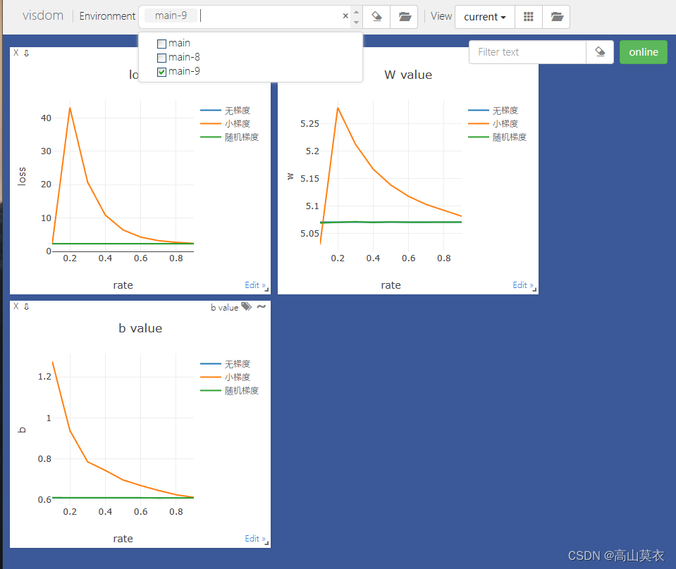Image resolution: width=676 pixels, height=569 pixels.
Task: Open the environment folder icon button
Action: tap(405, 17)
